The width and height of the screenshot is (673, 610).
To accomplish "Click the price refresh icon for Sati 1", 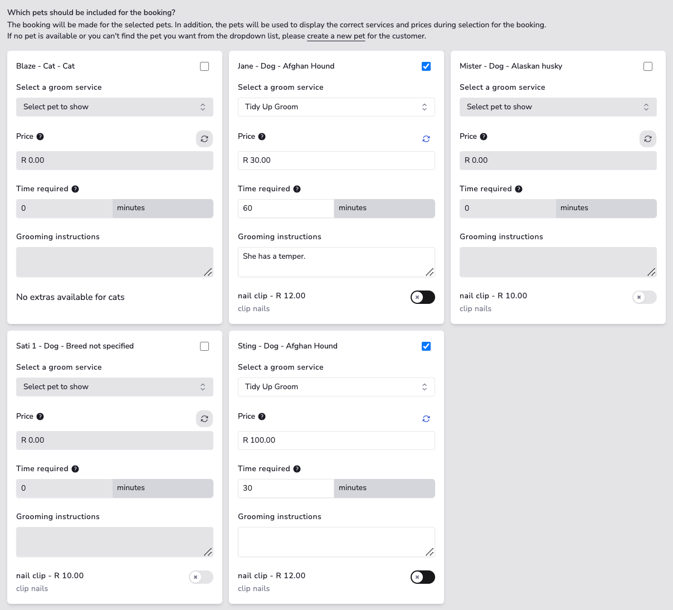I will click(204, 419).
